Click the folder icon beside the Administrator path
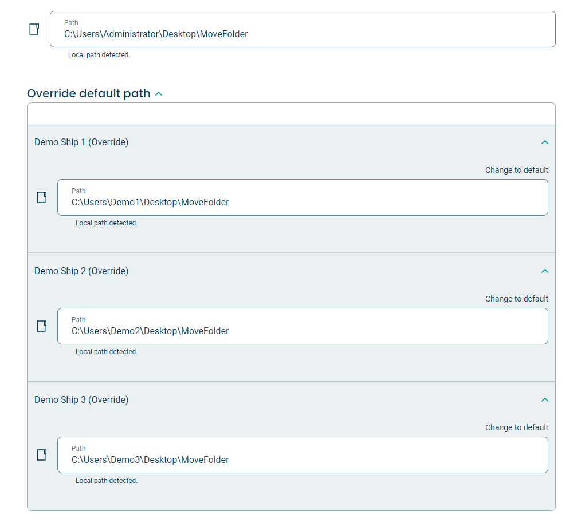581x527 pixels. tap(34, 29)
